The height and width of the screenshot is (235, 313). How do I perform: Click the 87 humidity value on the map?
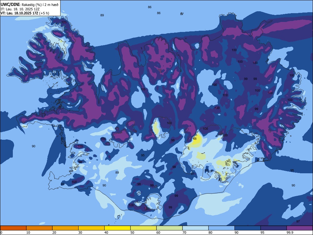click(x=182, y=14)
